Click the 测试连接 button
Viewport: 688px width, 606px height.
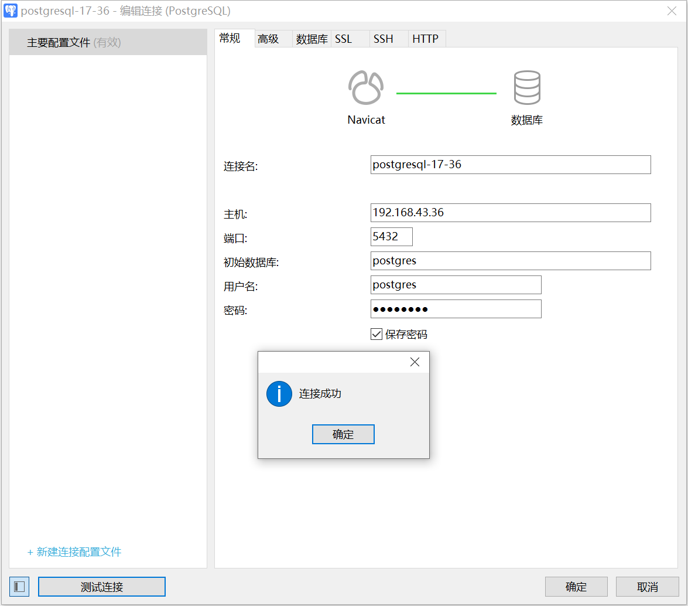(102, 587)
